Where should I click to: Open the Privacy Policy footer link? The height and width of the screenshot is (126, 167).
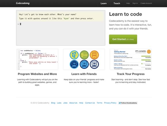click(x=110, y=103)
